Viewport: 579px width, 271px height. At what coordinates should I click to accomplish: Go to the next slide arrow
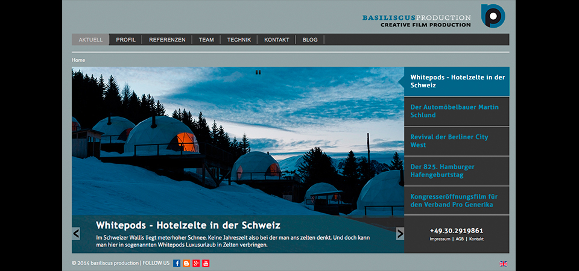pos(400,234)
